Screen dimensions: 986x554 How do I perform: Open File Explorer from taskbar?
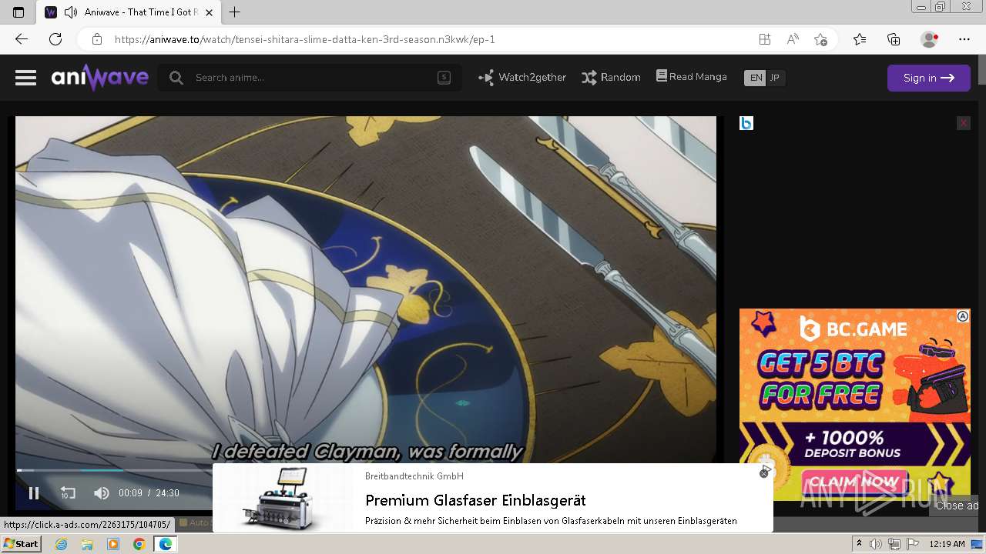pos(87,544)
